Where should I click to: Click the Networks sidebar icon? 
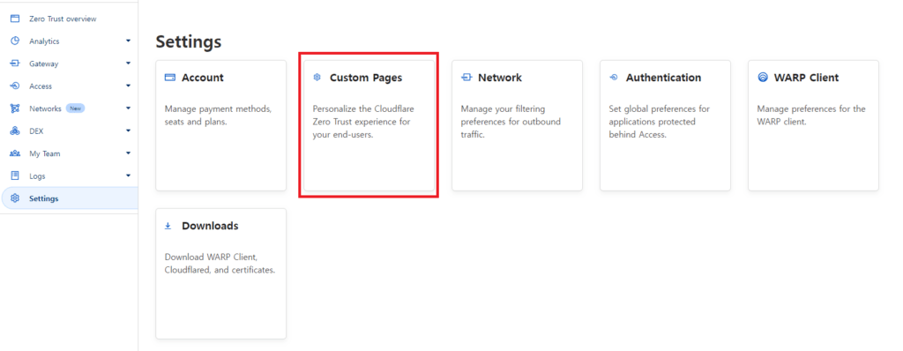(x=15, y=108)
